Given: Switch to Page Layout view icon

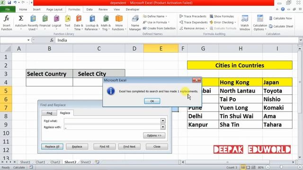Looking at the screenshot, I should tap(248, 167).
